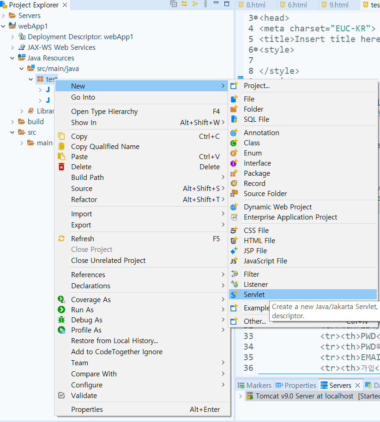Click the HTML File icon
The width and height of the screenshot is (380, 422).
pyautogui.click(x=234, y=240)
